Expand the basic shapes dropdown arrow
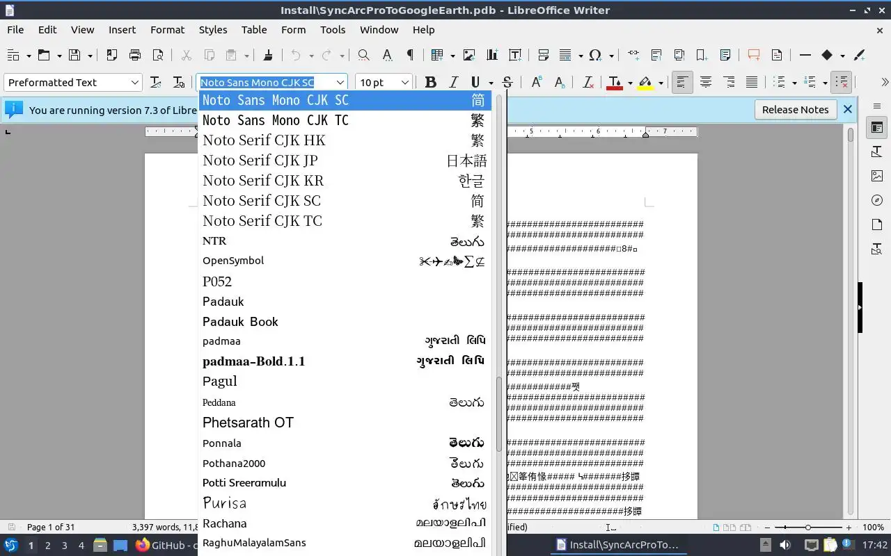 coord(842,55)
